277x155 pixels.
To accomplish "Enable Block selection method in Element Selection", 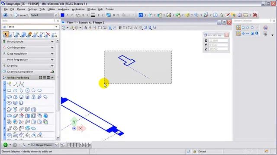I will (243, 28).
